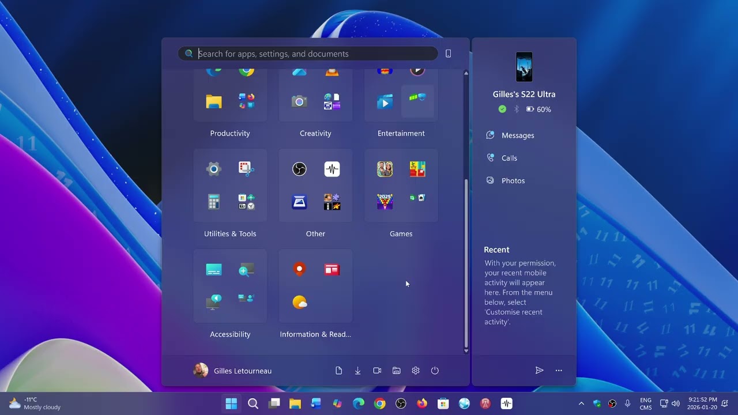Open the Settings gear in Utilities & Tools
This screenshot has width=738, height=415.
point(214,169)
